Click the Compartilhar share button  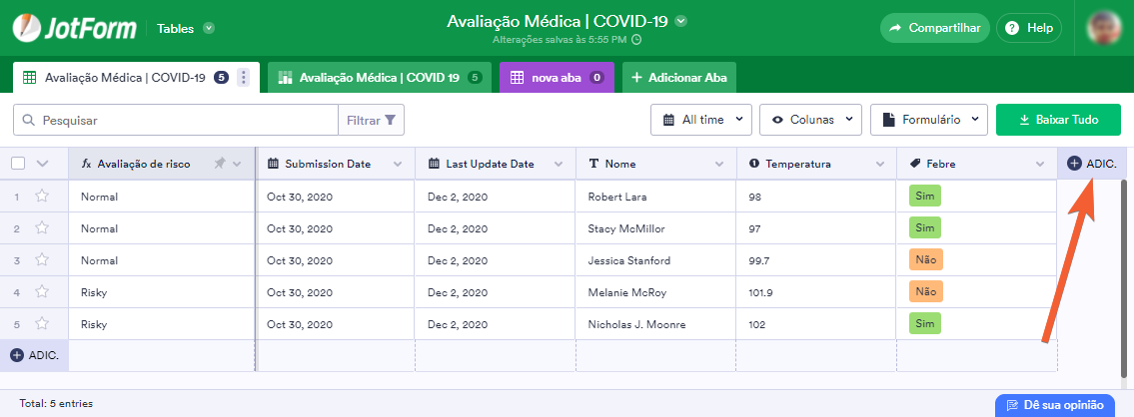(x=934, y=28)
